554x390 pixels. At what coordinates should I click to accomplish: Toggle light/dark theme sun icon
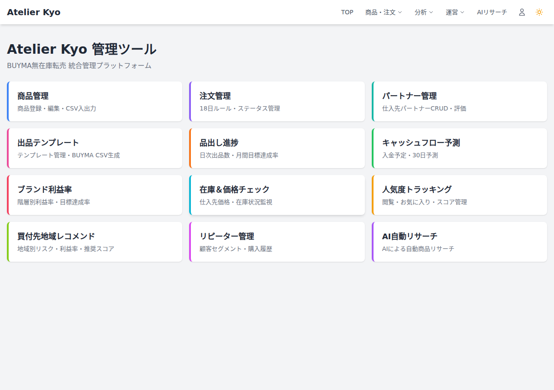click(x=539, y=12)
